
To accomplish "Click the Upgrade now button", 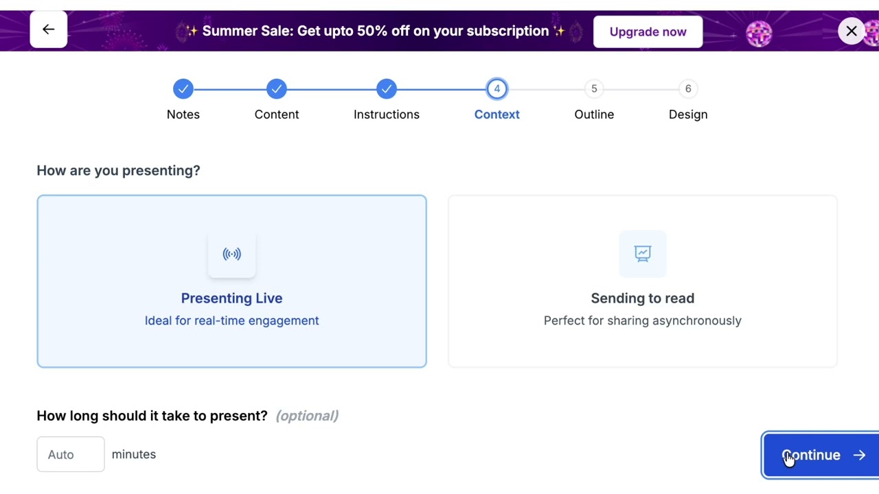I will click(x=648, y=32).
